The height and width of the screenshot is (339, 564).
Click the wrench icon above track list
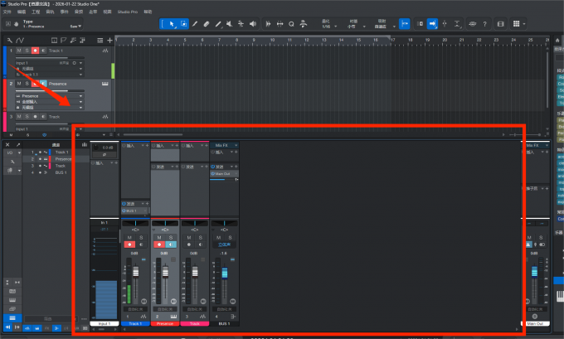point(8,40)
